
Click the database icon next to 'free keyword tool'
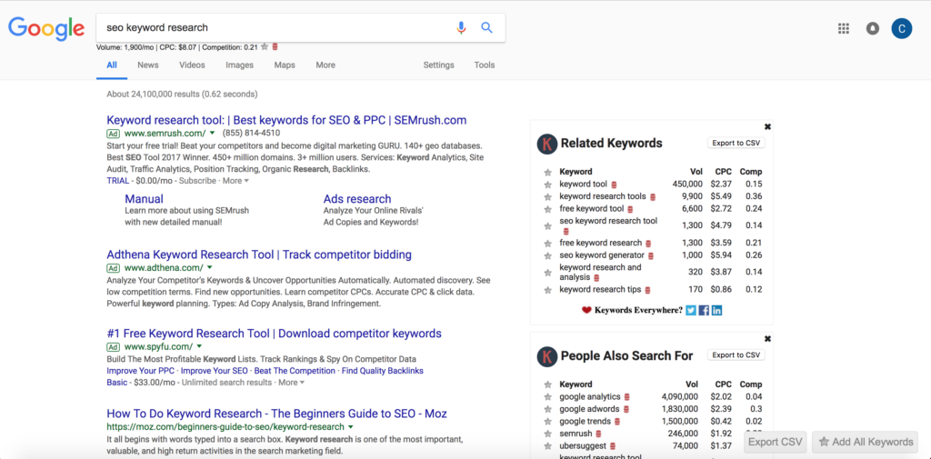pyautogui.click(x=630, y=210)
